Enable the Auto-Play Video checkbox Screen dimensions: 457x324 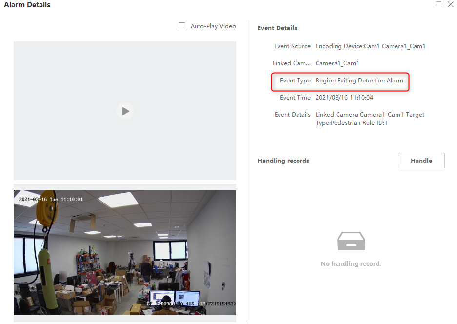182,26
